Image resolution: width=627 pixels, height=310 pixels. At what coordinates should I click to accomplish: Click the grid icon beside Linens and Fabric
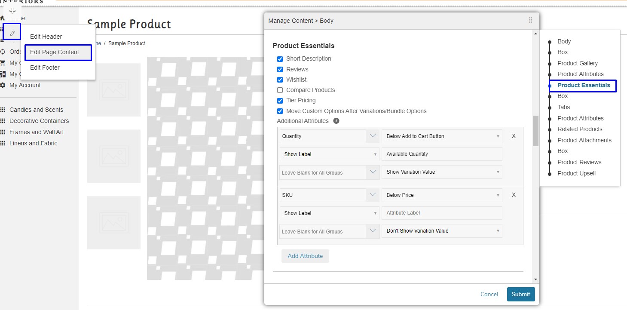coord(3,143)
